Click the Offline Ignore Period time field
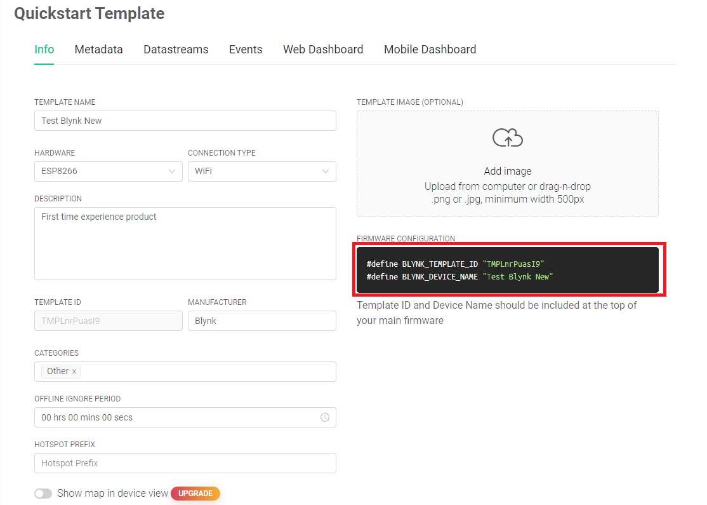This screenshot has width=707, height=505. pyautogui.click(x=185, y=417)
